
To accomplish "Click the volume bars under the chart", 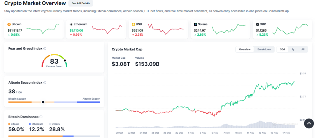I will [x=205, y=125].
